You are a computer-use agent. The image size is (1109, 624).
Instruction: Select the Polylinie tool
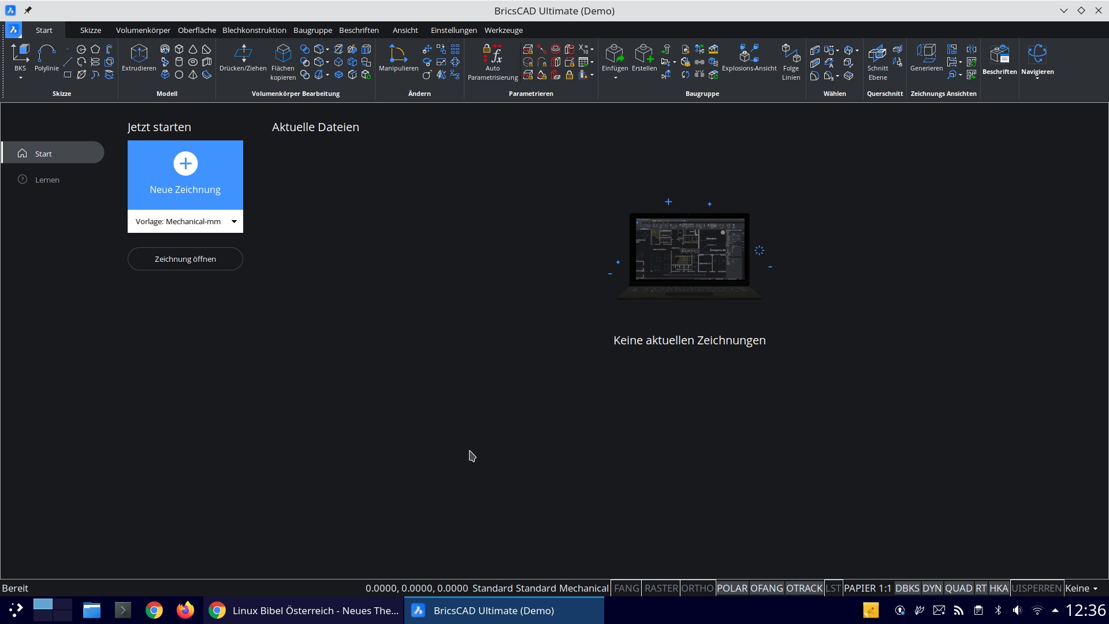46,58
